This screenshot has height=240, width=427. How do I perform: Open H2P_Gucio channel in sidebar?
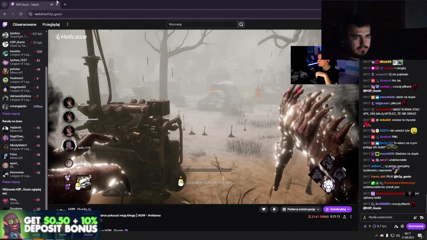pos(23,44)
